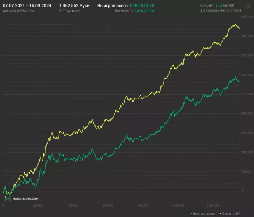Click the $400,000 y-axis label
The height and width of the screenshot is (217, 254).
[x=247, y=36]
